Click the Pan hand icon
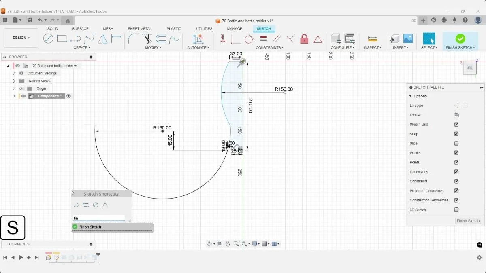 point(228,244)
